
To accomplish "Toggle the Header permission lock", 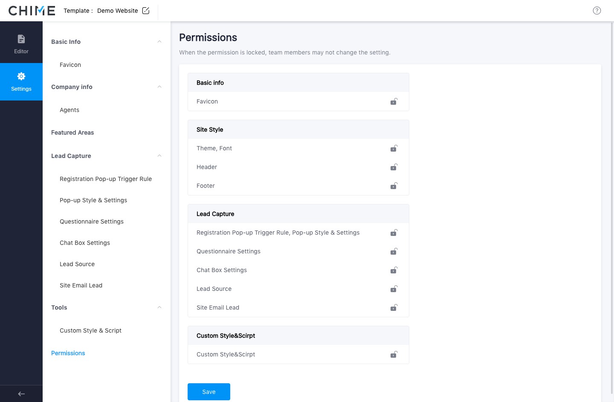I will coord(394,167).
